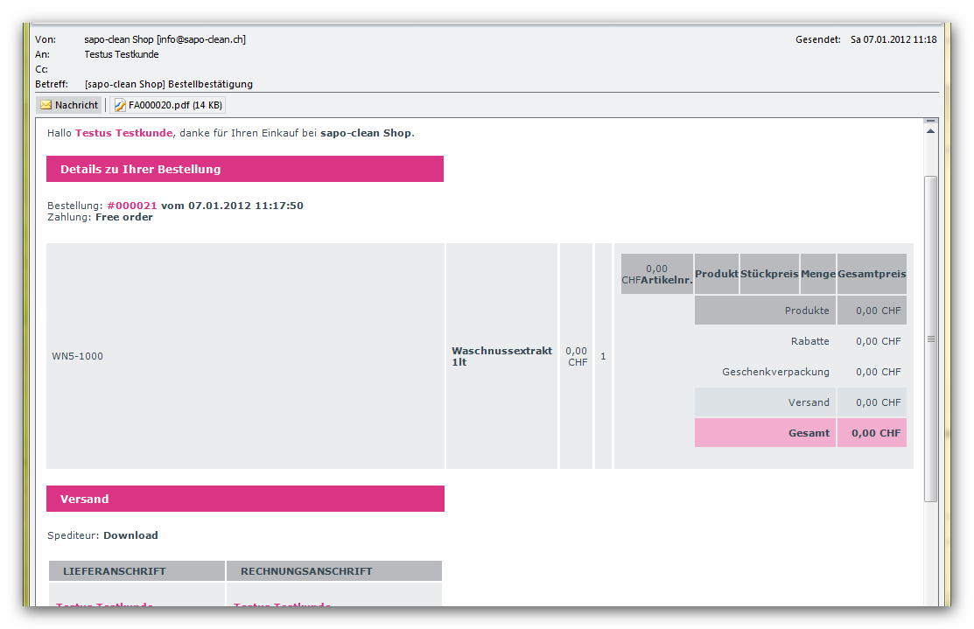Click the Stückpreis column header
The width and height of the screenshot is (974, 629).
tap(769, 274)
